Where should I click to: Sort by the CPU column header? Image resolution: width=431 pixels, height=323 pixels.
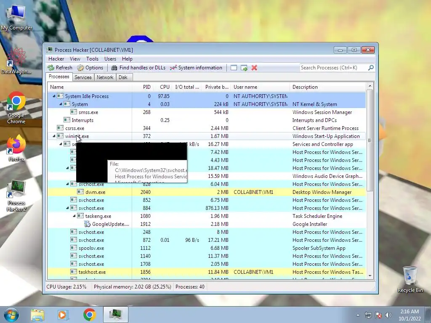point(162,87)
